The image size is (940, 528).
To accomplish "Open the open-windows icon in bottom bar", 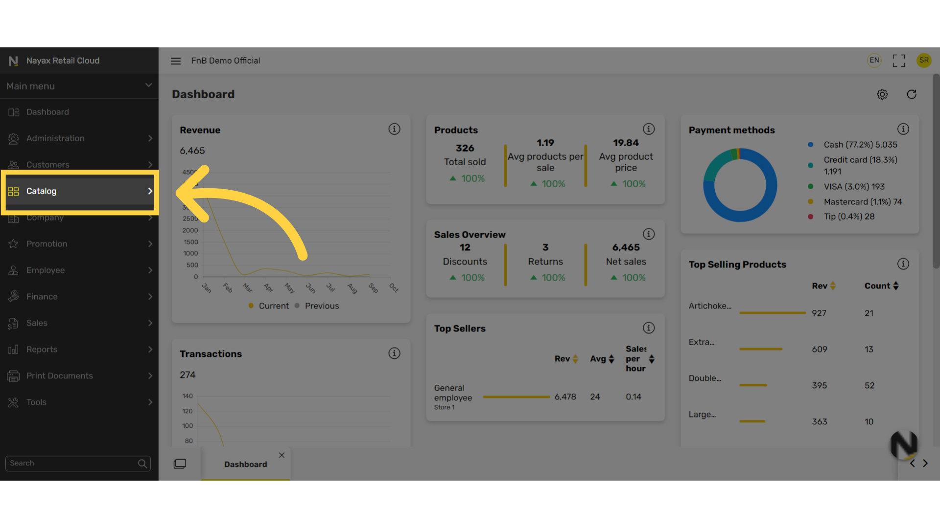I will (180, 463).
